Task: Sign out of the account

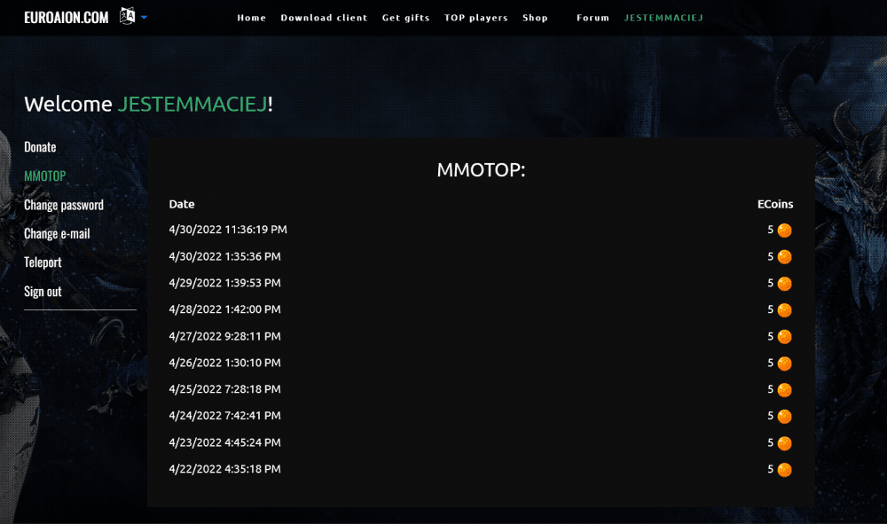Action: [x=43, y=292]
